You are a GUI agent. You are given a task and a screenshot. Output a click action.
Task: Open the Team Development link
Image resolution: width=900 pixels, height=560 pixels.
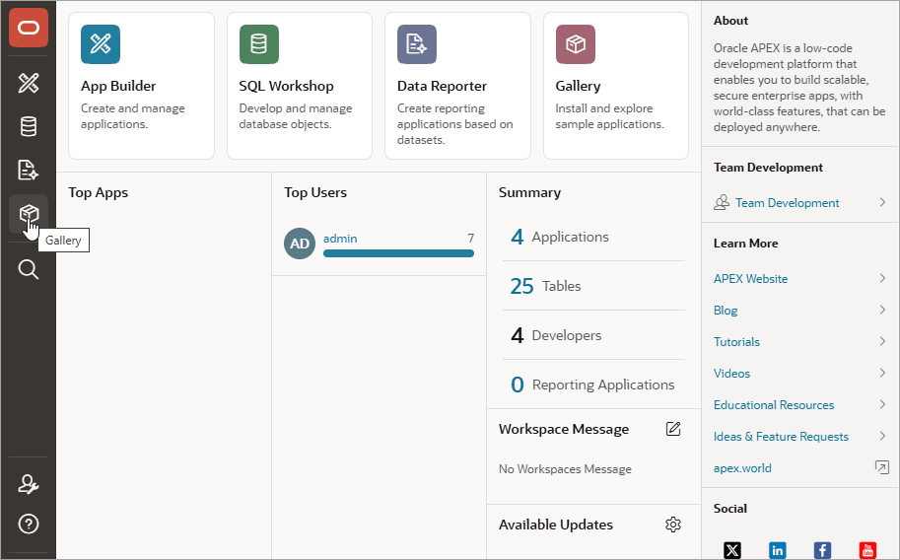tap(787, 203)
